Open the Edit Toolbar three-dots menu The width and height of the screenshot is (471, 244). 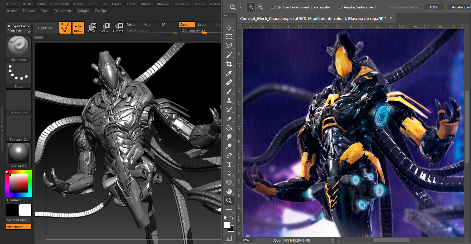tap(229, 210)
